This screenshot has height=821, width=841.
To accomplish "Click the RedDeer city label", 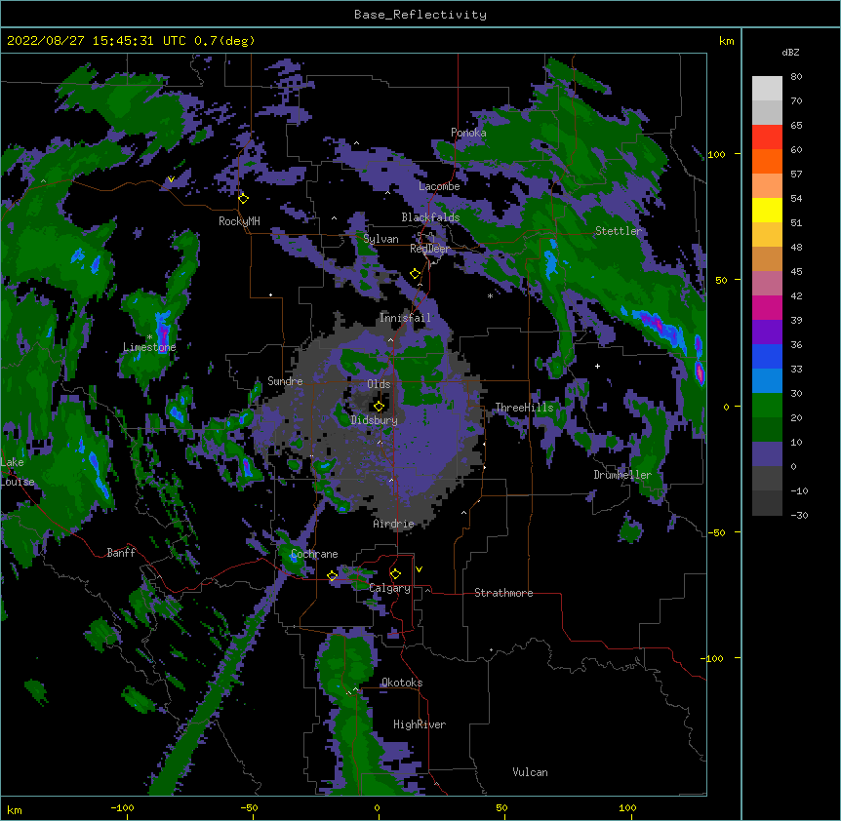I will tap(430, 249).
